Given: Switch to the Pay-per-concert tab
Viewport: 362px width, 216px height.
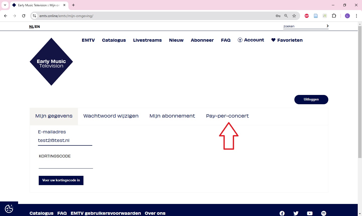Looking at the screenshot, I should pos(227,116).
